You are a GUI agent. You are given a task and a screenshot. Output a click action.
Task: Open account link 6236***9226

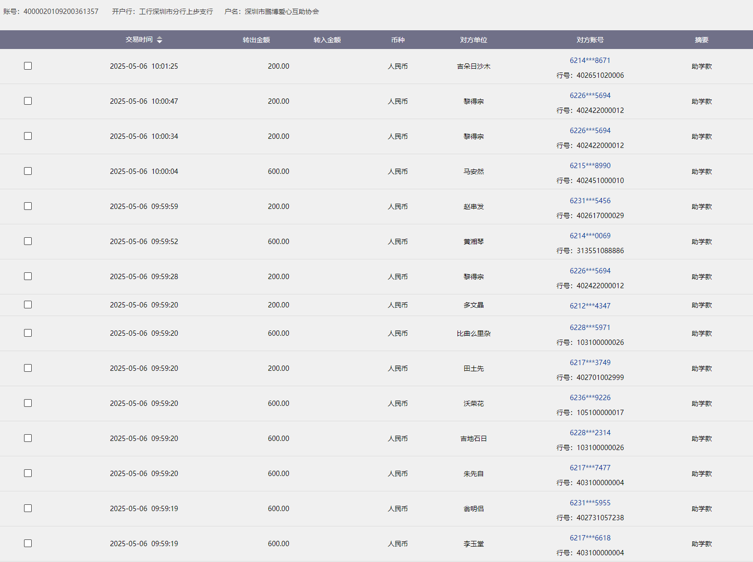tap(590, 398)
